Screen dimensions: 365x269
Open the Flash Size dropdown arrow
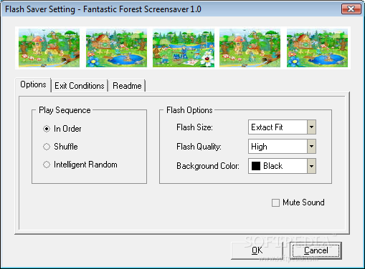[x=311, y=127]
